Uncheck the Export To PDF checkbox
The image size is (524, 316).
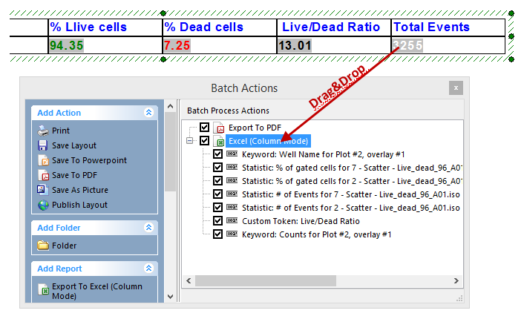(x=205, y=128)
